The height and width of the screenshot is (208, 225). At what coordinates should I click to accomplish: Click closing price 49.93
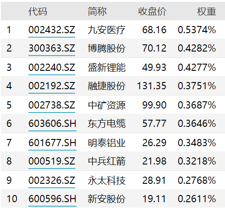(154, 67)
